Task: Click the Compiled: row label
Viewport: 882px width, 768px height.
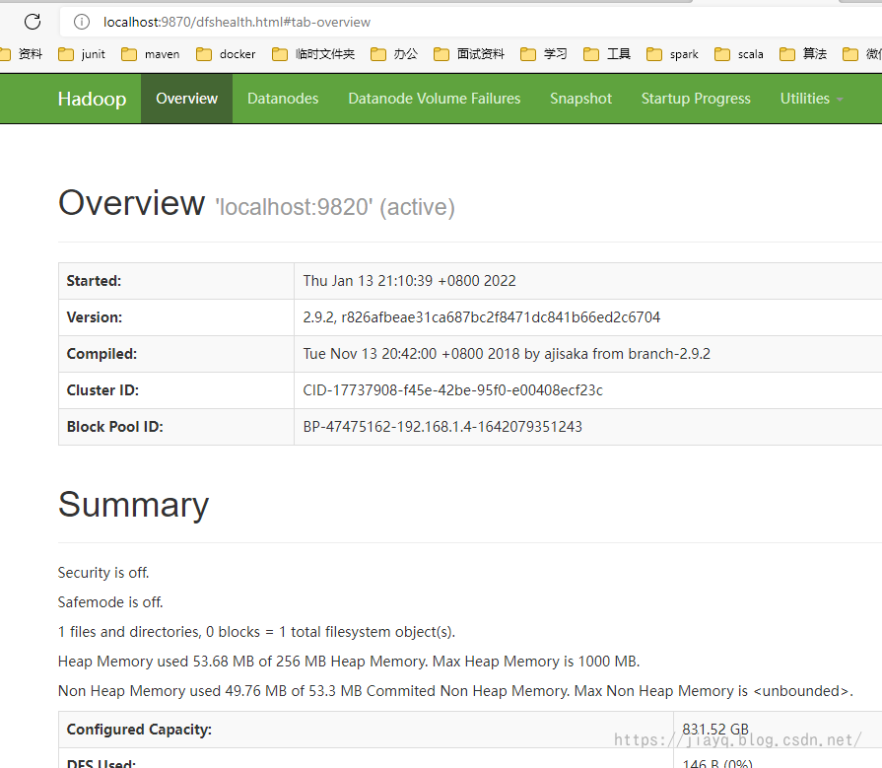Action: (102, 354)
